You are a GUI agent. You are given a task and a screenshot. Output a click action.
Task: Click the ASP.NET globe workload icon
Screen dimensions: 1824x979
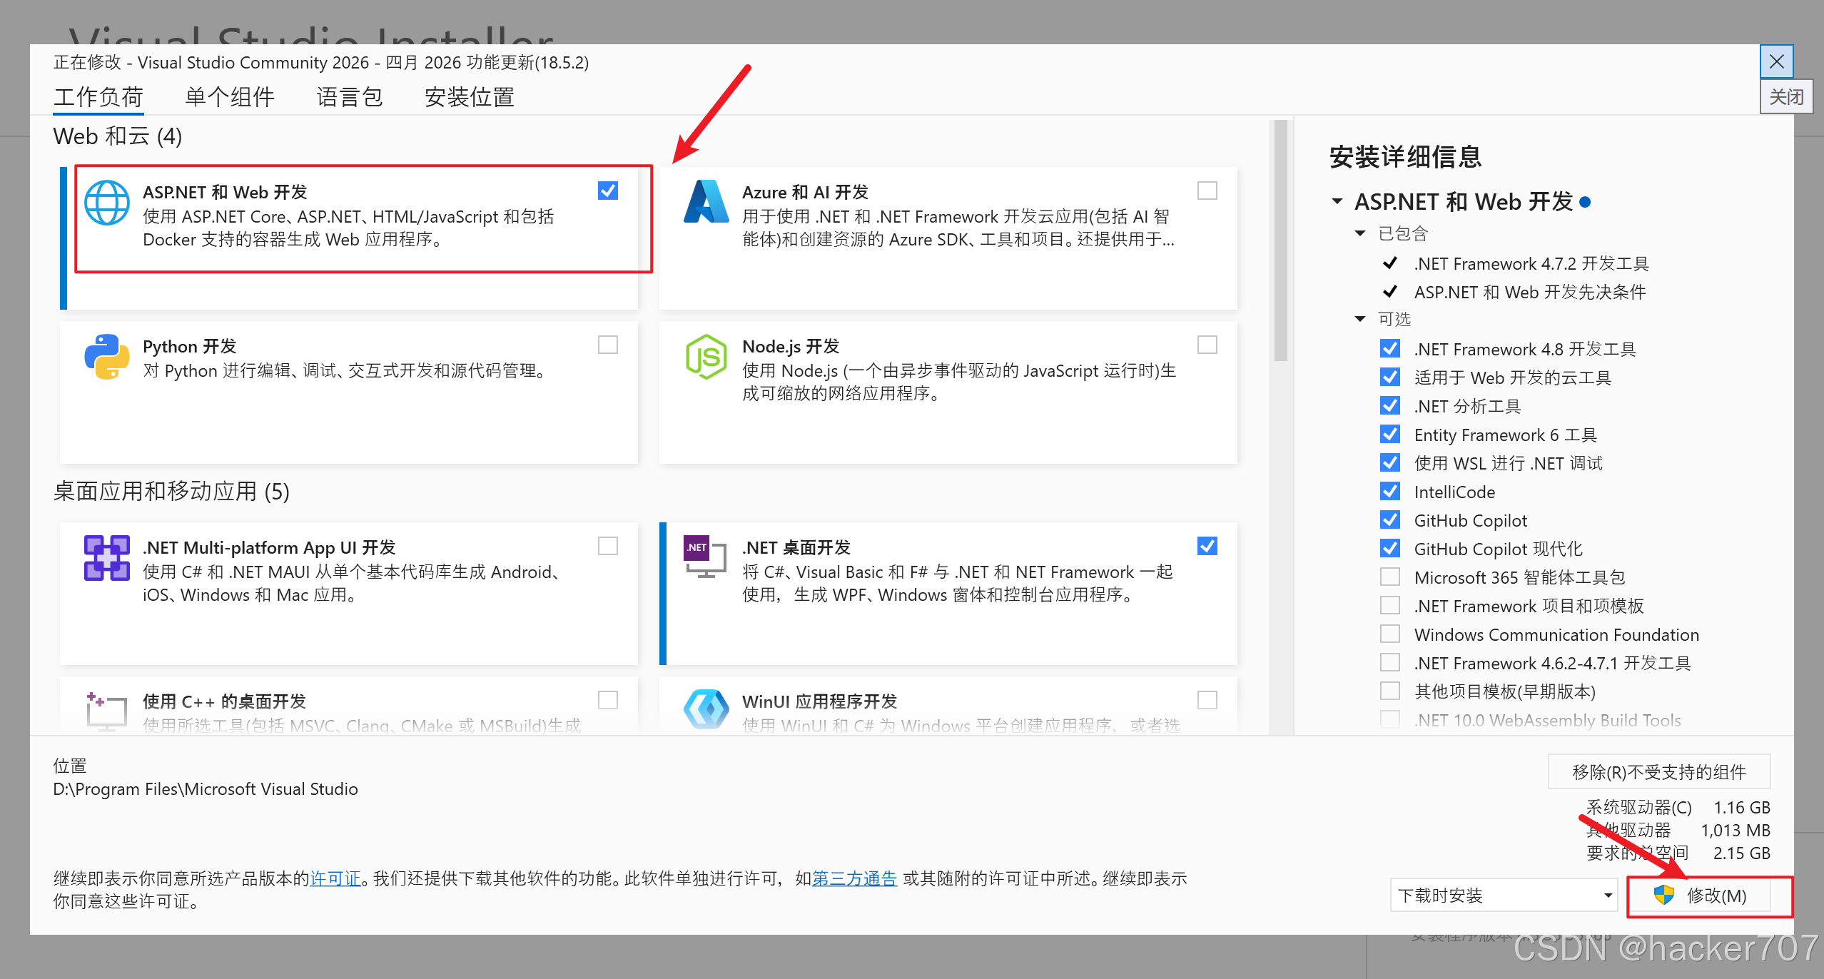coord(107,203)
